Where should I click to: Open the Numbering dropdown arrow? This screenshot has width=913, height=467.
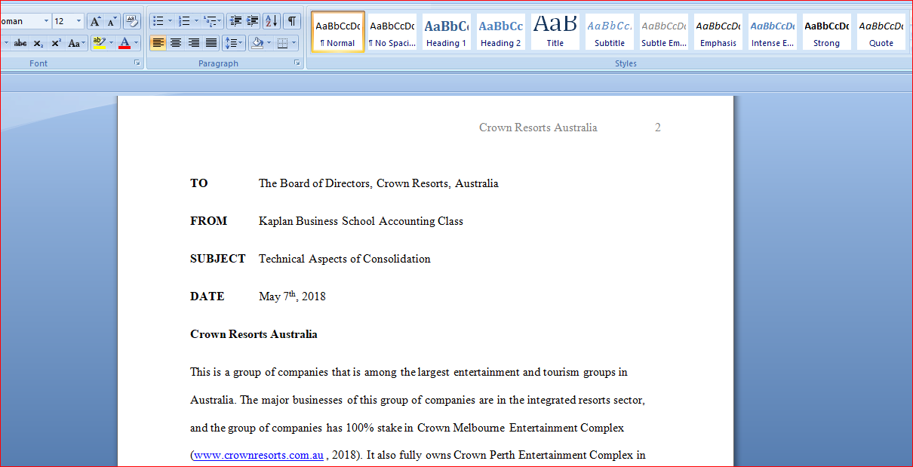pos(196,21)
